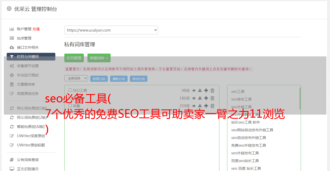This screenshot has height=171, width=330.
Task: Check the SEO工具 library checkbox
Action: click(70, 90)
